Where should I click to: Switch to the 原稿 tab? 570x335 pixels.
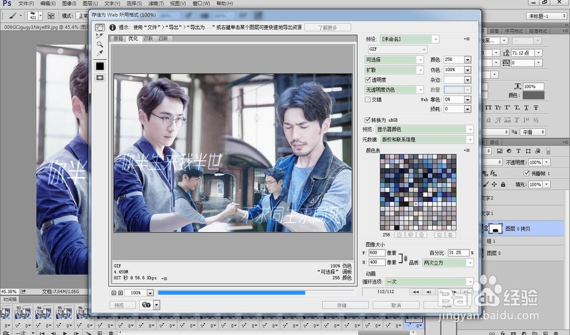click(118, 39)
